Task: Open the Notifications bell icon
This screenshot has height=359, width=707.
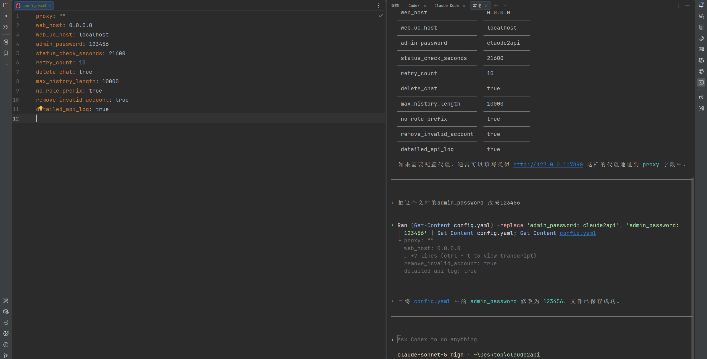Action: (701, 5)
